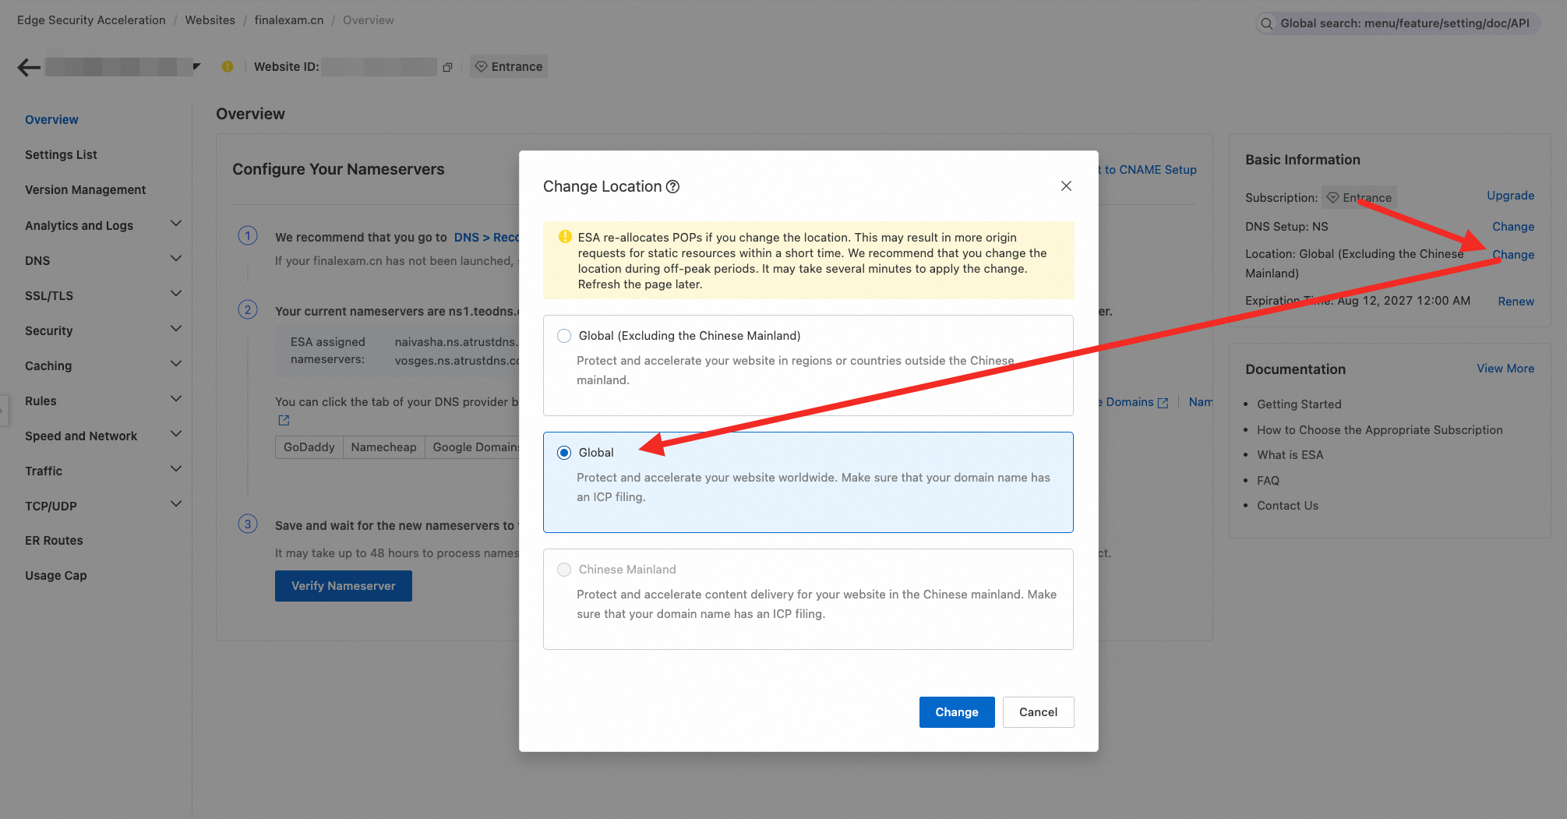Select the Chinese Mainland radio option
Screen dimensions: 1567x819
[x=564, y=570]
